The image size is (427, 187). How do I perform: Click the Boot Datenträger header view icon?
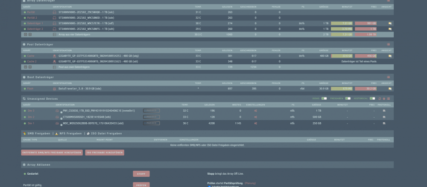point(388,77)
